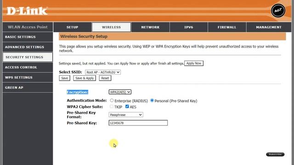This screenshot has height=165, width=294.
Task: Click the D-Link logo
Action: [27, 11]
